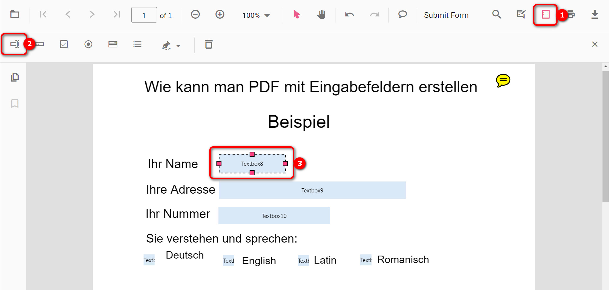
Task: Select the signature field tool
Action: coord(166,45)
